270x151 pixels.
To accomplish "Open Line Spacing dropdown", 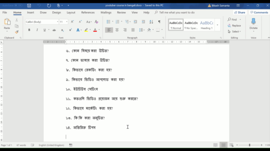I will point(142,30).
